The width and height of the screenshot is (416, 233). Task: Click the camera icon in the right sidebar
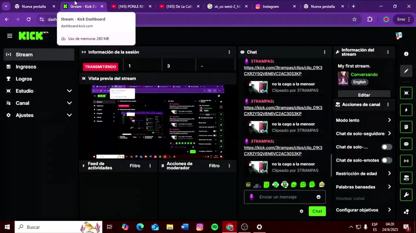tap(406, 178)
